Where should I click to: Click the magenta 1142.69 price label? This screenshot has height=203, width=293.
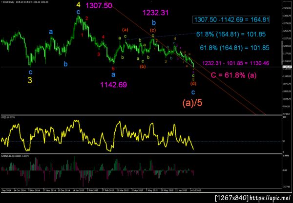pos(114,85)
